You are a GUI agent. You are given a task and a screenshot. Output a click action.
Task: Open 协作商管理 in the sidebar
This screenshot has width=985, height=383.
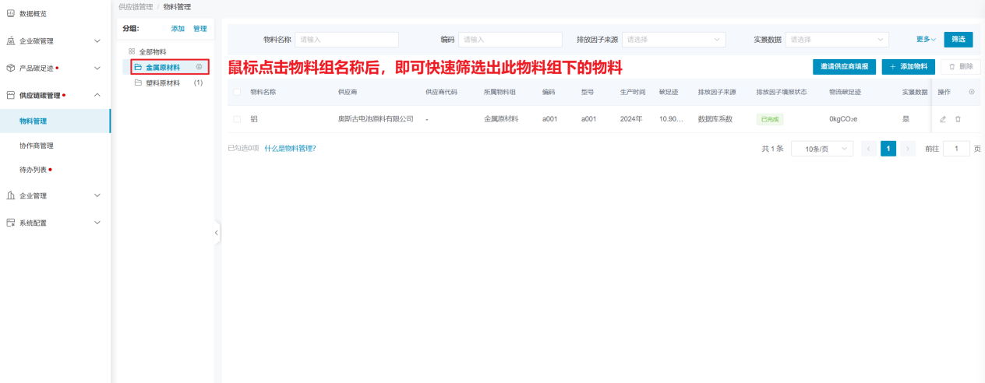coord(37,146)
